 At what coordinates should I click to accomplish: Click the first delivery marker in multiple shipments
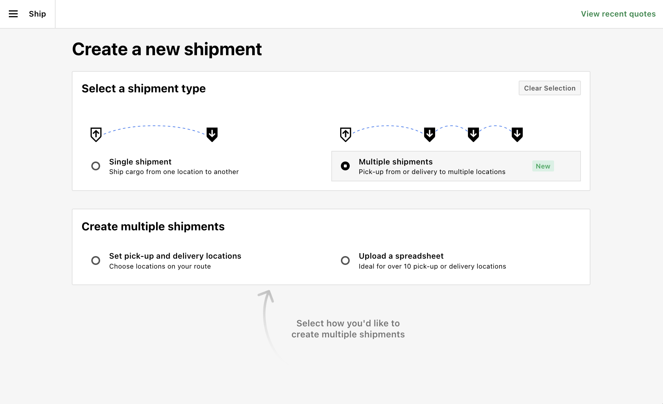(x=430, y=135)
